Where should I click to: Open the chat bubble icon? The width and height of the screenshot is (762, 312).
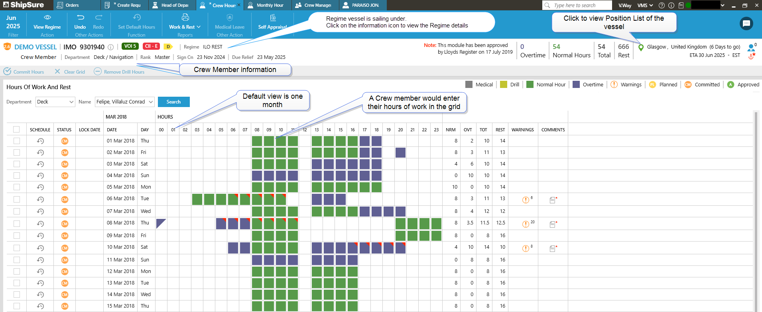pyautogui.click(x=746, y=23)
